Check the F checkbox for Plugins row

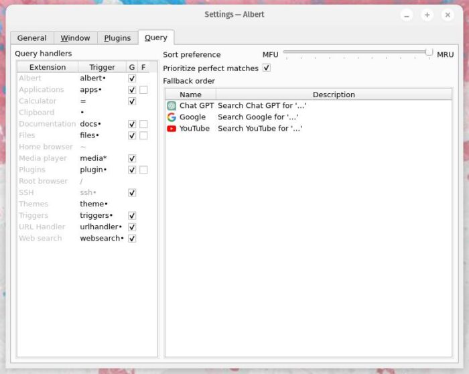pyautogui.click(x=143, y=170)
